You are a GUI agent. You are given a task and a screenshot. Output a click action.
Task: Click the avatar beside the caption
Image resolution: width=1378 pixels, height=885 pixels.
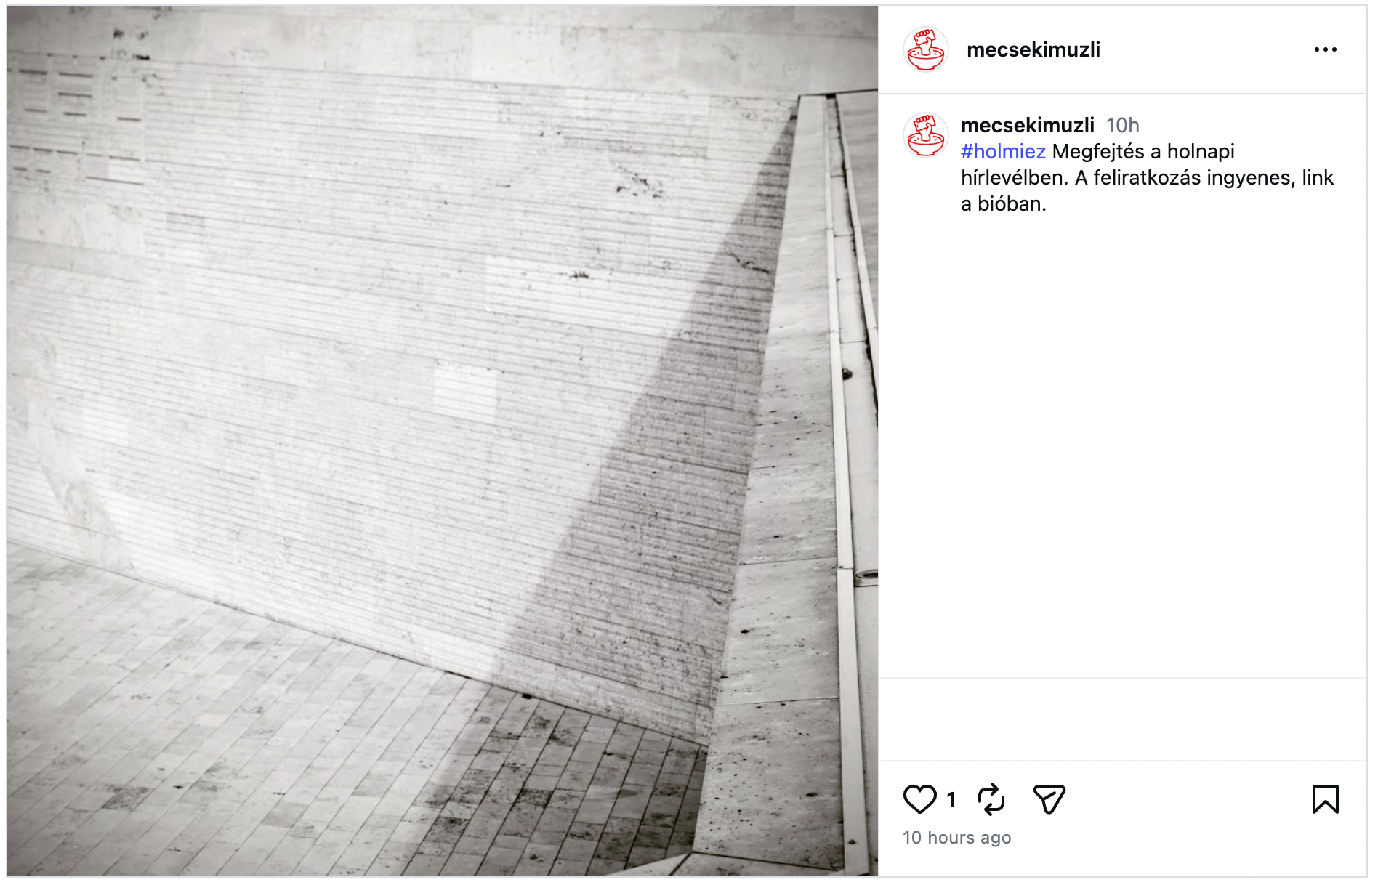click(925, 135)
